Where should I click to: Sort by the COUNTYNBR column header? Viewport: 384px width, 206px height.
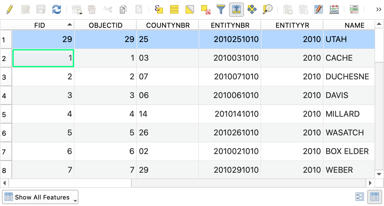tap(168, 25)
